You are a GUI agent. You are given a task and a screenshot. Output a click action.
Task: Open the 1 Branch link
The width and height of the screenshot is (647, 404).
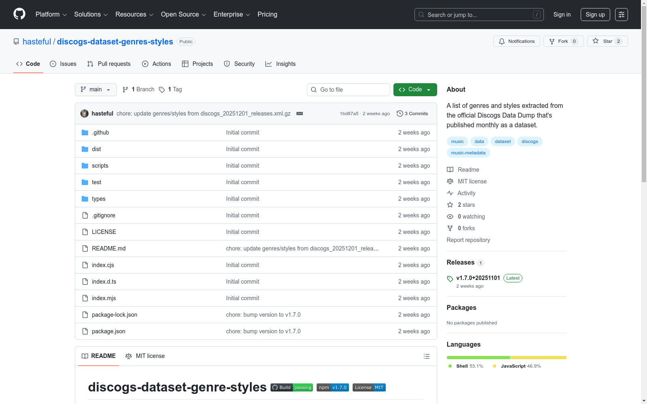[138, 89]
